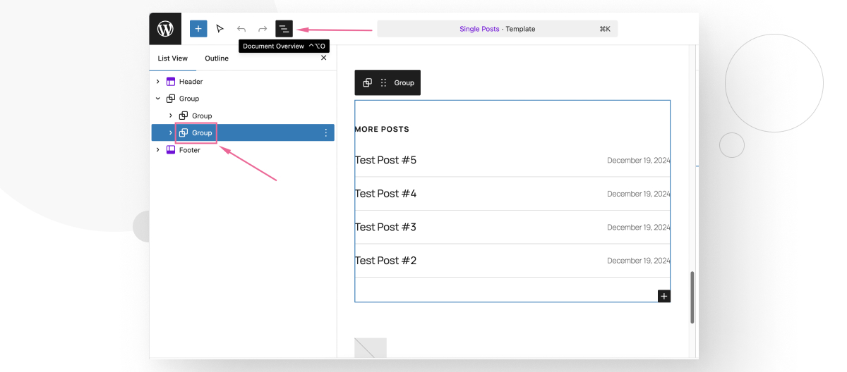The height and width of the screenshot is (372, 847).
Task: Open the Single Posts Template command bar
Action: tap(498, 29)
